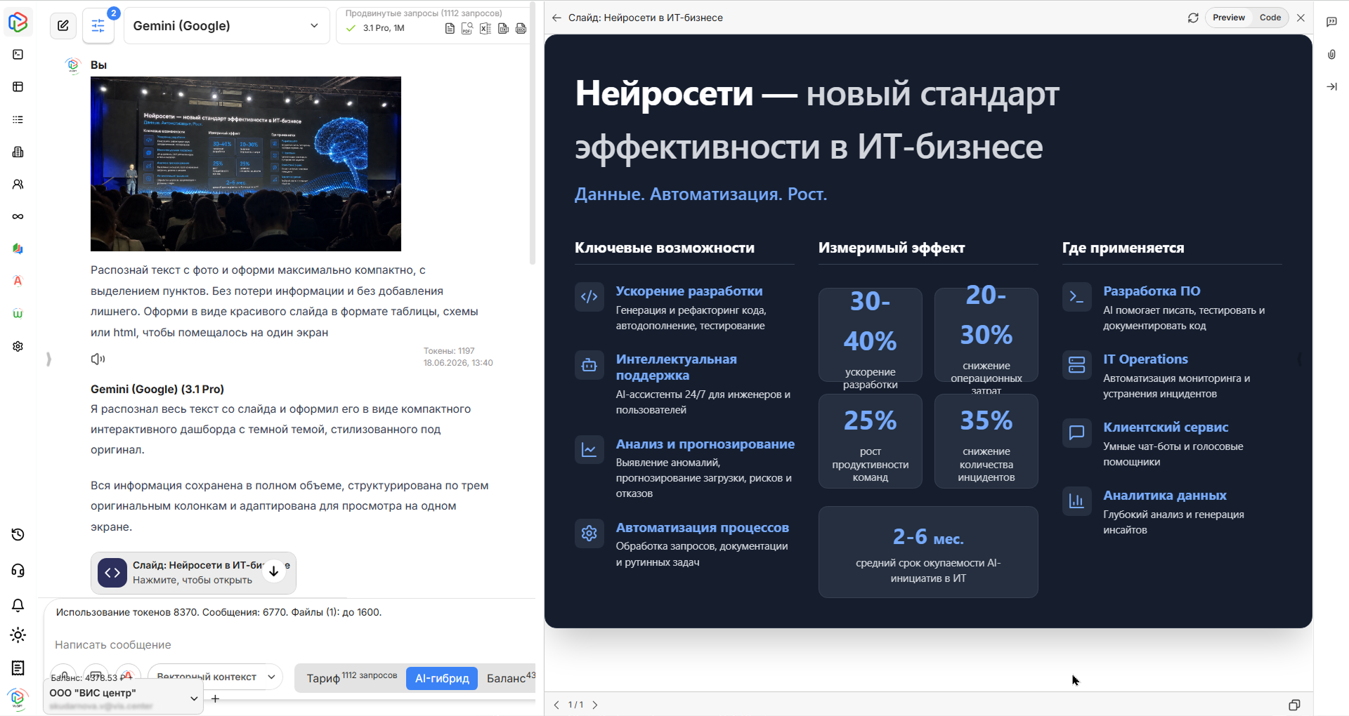Open the red letter A icon in sidebar

coord(18,281)
